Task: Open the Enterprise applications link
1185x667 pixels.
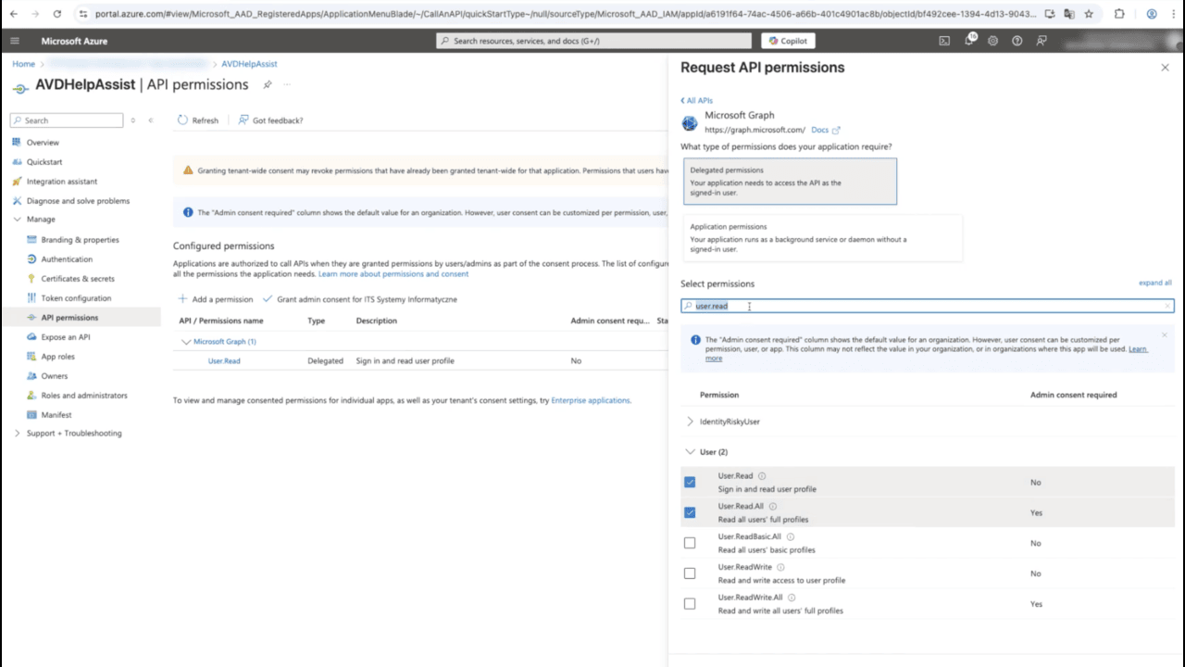Action: coord(591,400)
